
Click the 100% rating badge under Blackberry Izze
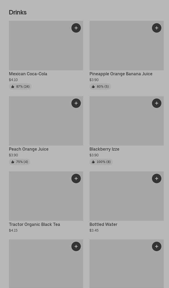point(101,162)
